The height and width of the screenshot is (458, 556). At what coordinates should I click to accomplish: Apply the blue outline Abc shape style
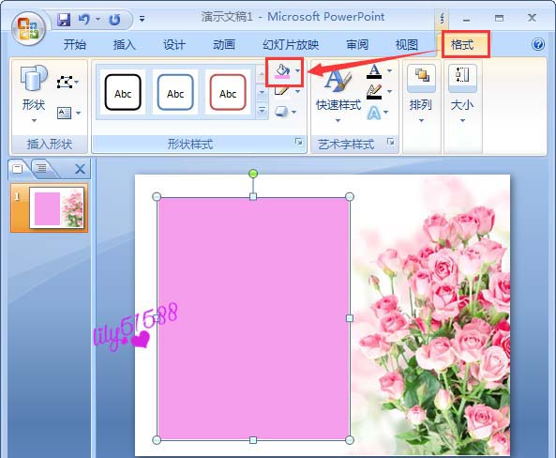(175, 92)
